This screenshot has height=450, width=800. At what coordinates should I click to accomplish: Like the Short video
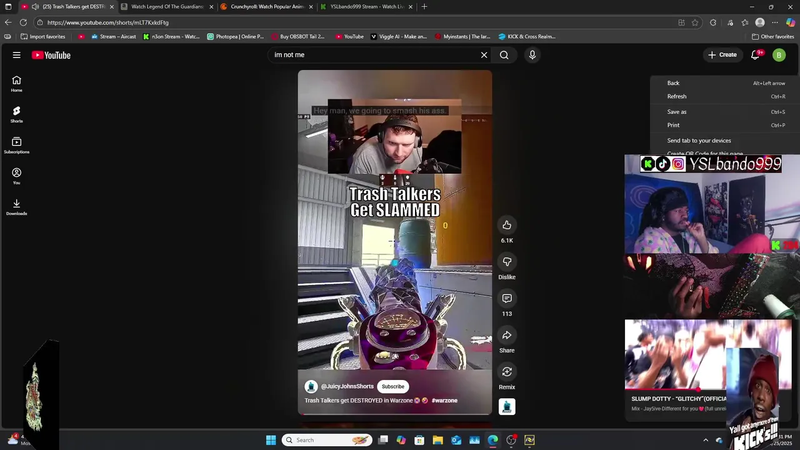click(507, 225)
